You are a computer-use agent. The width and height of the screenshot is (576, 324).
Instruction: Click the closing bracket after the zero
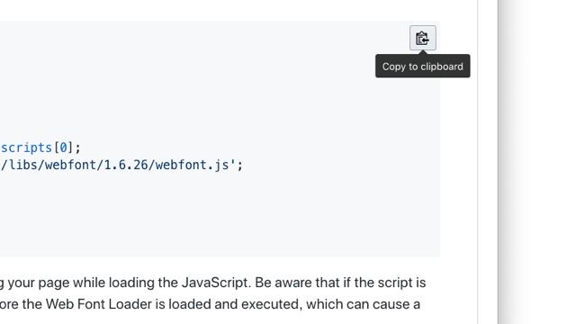[x=70, y=148]
